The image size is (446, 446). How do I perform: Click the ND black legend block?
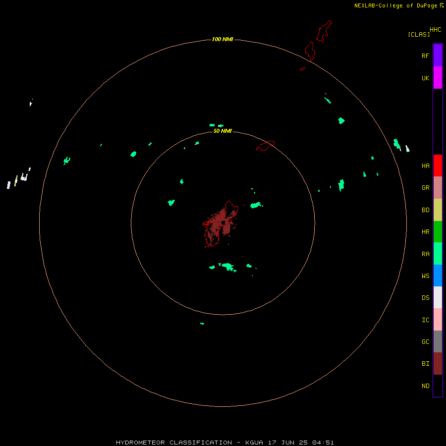[x=438, y=386]
